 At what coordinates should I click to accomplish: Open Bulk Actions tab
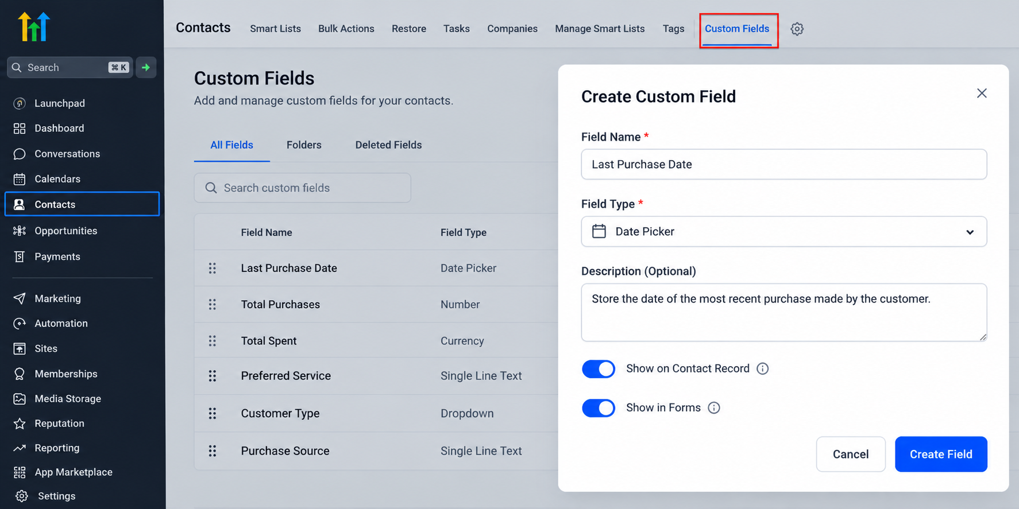[346, 29]
